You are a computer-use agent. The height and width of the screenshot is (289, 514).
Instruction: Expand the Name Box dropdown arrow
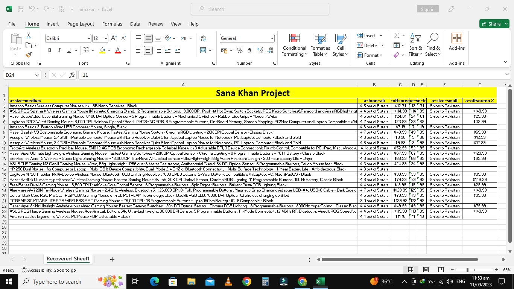tap(37, 75)
